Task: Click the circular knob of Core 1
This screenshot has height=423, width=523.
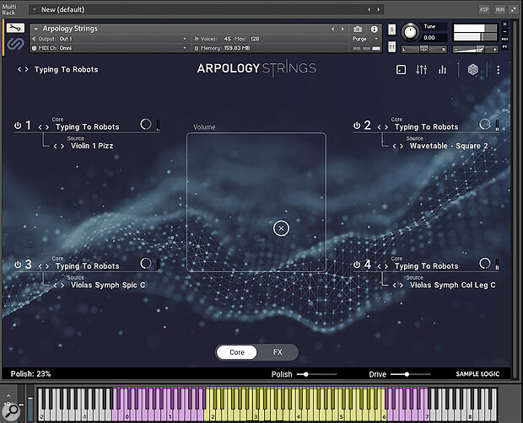Action: tap(146, 124)
